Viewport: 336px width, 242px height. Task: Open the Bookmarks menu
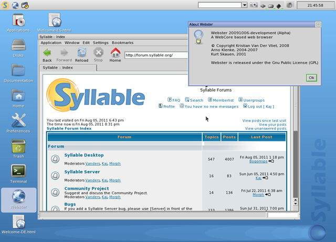coord(122,43)
